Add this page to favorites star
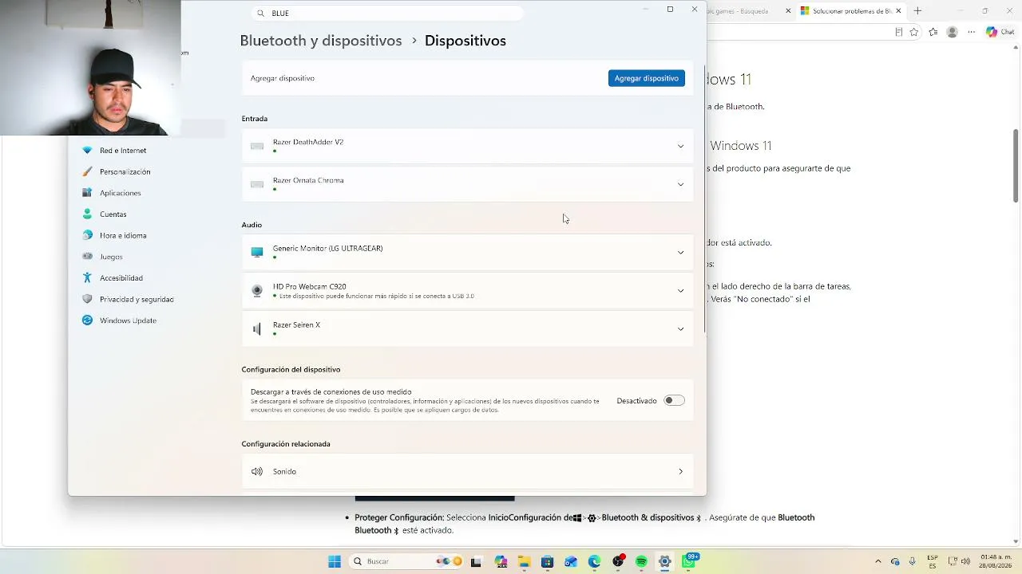Screen dimensions: 1022x574 pos(915,32)
